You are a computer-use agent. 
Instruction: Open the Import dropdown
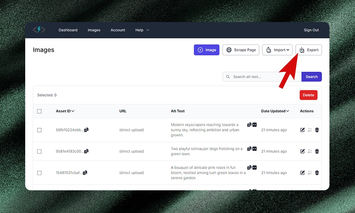tap(277, 50)
